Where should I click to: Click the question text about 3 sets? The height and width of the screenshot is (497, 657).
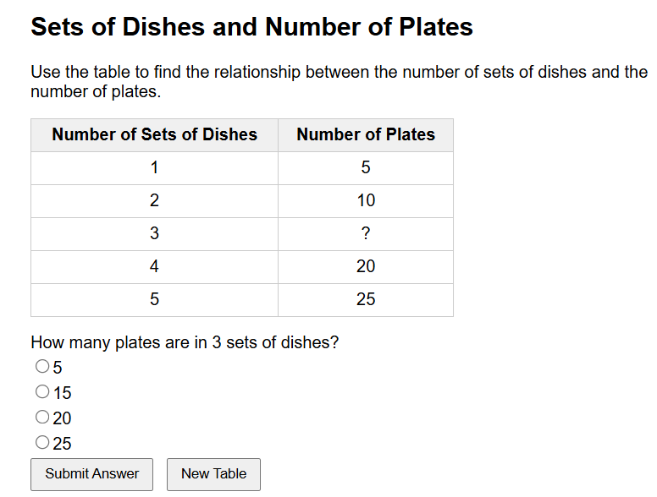pos(185,342)
